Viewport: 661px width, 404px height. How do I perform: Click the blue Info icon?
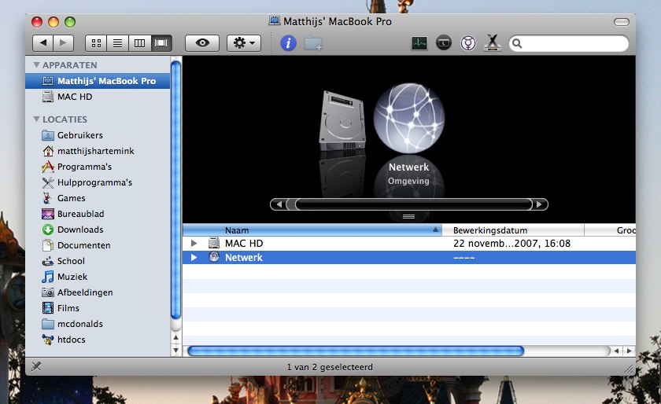coord(288,43)
